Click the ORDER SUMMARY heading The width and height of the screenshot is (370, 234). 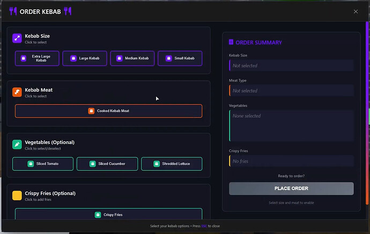[x=258, y=42]
